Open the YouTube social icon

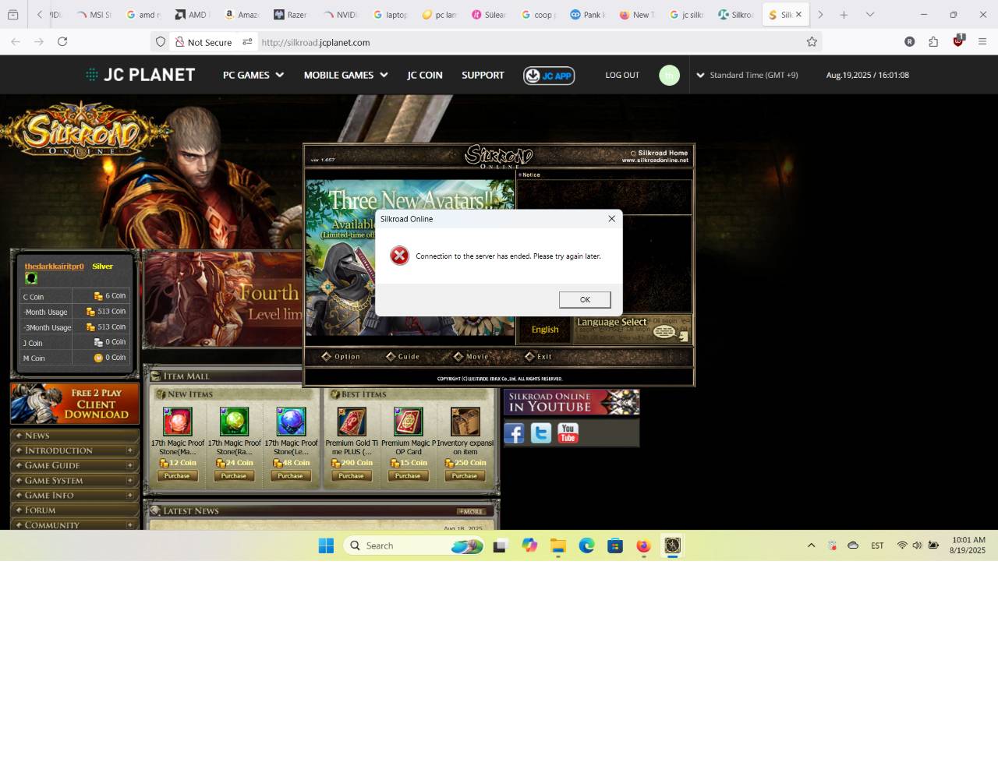(568, 433)
